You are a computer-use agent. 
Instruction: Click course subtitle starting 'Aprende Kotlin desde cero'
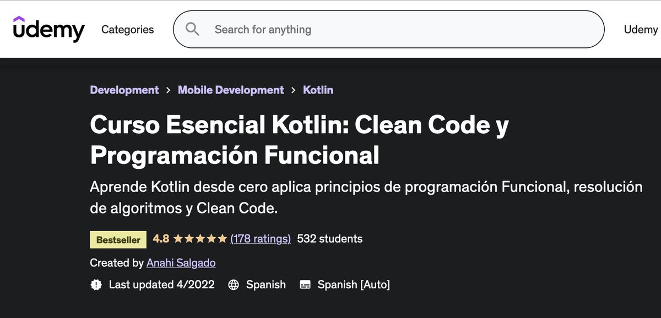click(366, 198)
